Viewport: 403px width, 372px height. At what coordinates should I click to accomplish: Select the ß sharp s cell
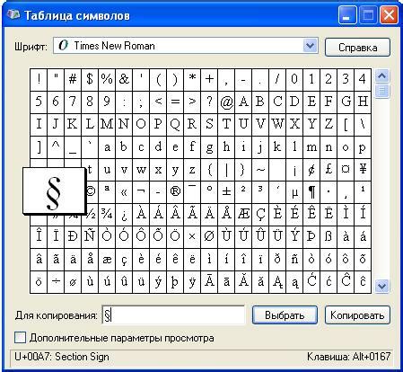click(x=329, y=237)
